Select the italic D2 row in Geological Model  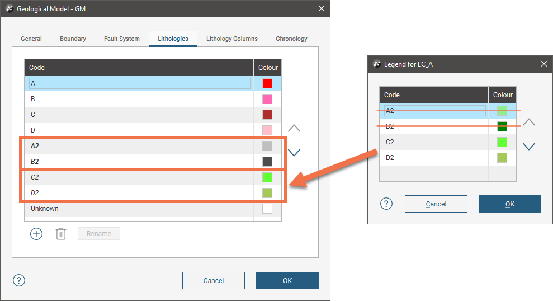click(153, 193)
